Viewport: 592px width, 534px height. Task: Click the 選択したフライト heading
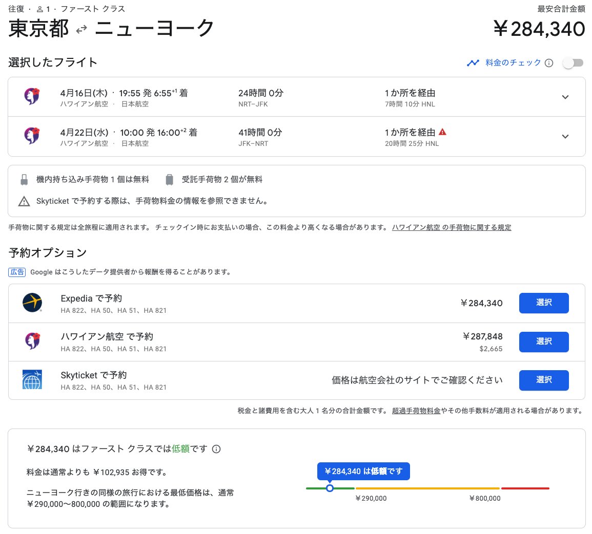(x=53, y=62)
